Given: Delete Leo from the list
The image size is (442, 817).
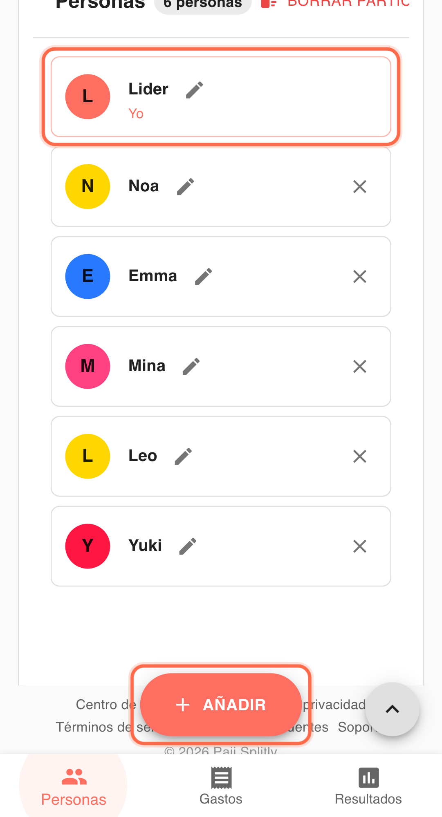Looking at the screenshot, I should [360, 457].
